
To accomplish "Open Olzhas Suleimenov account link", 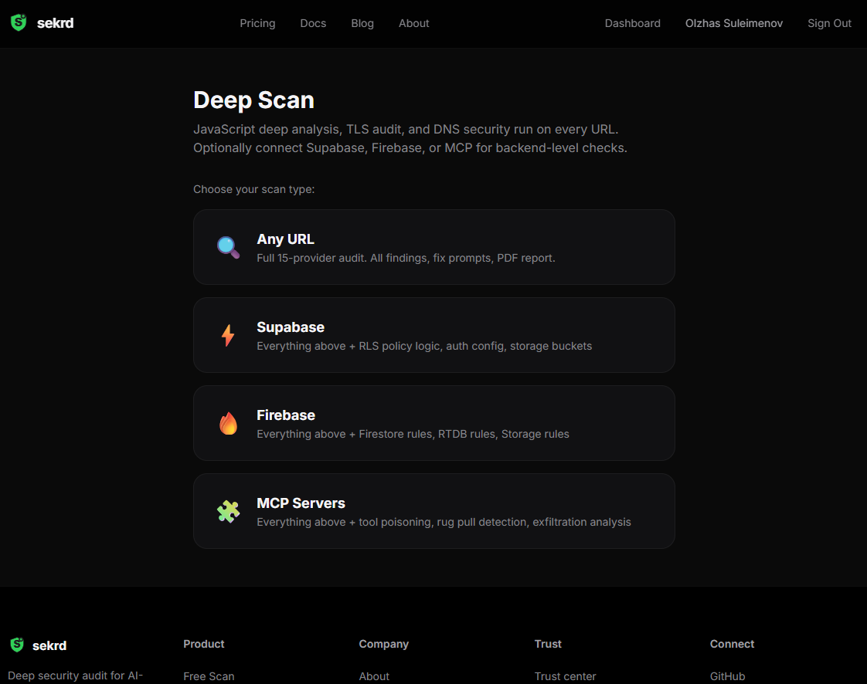I will [734, 23].
